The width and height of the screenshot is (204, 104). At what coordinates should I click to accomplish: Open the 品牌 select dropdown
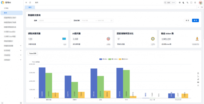(x=54, y=20)
